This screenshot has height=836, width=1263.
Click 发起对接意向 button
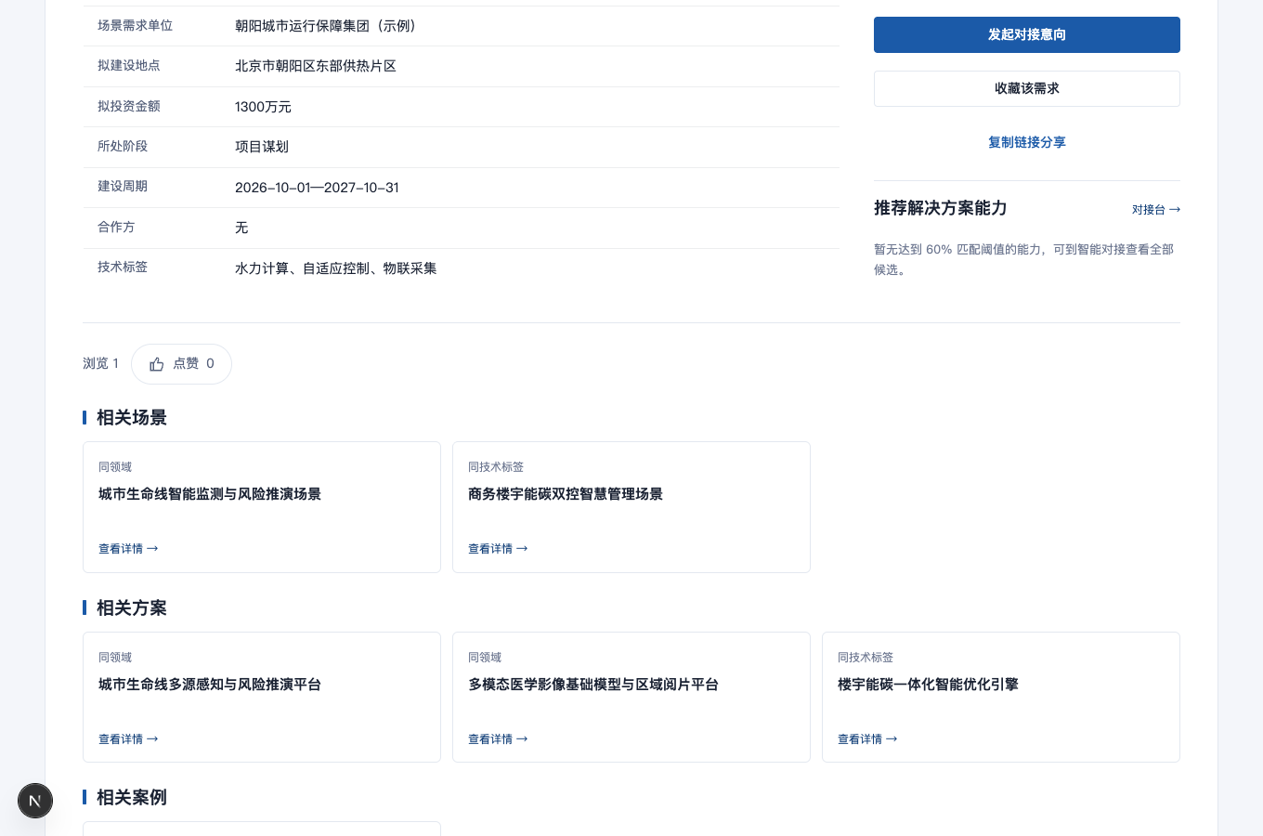(x=1027, y=34)
